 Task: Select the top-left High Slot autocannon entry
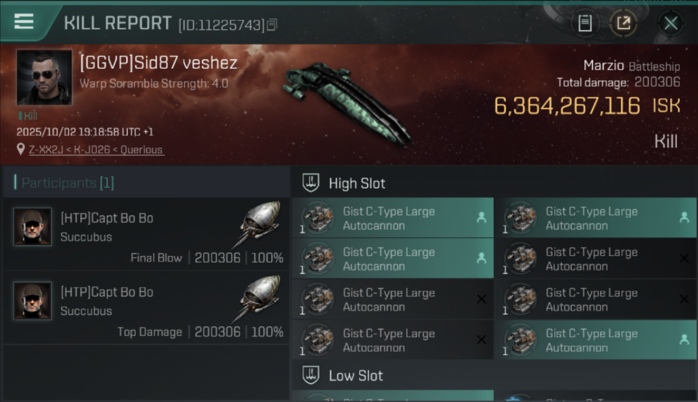pyautogui.click(x=392, y=218)
